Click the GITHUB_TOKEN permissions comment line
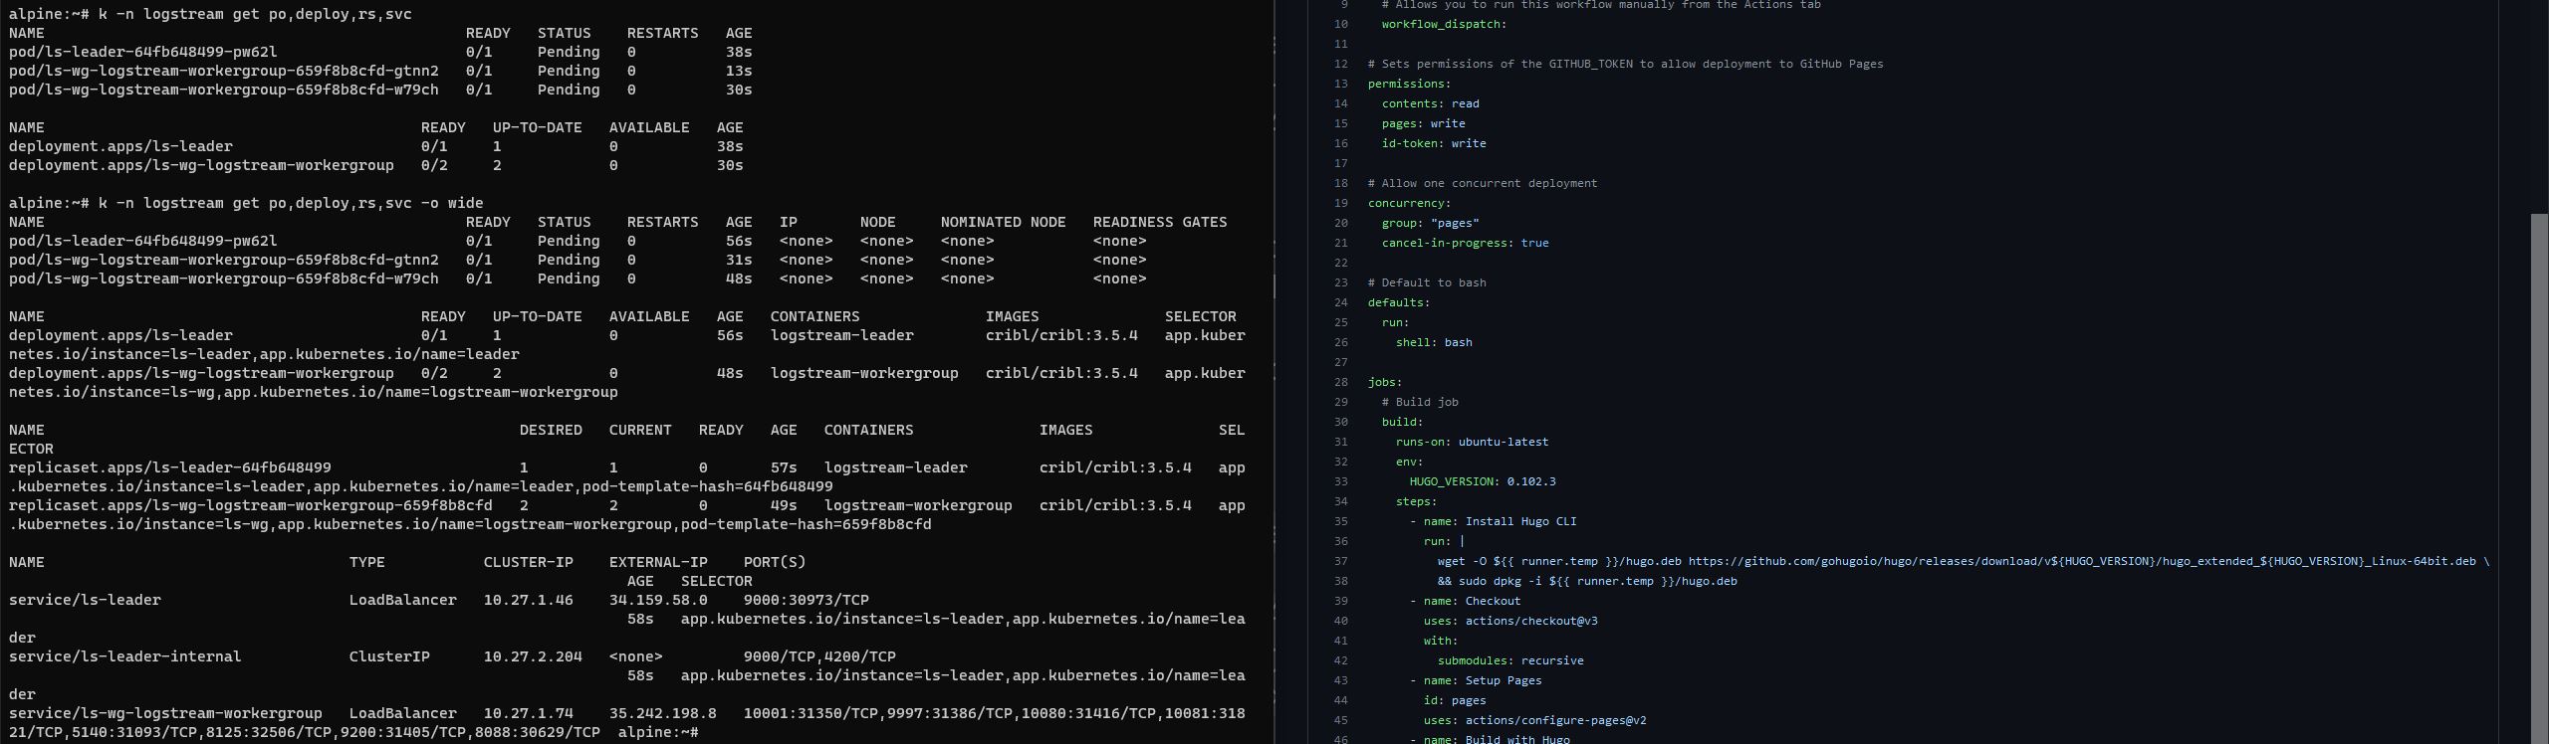This screenshot has width=2549, height=744. coord(1626,64)
